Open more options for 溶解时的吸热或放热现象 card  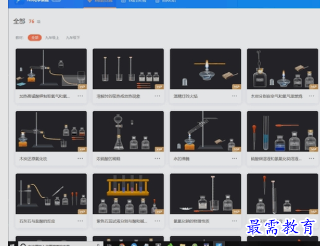pos(157,96)
